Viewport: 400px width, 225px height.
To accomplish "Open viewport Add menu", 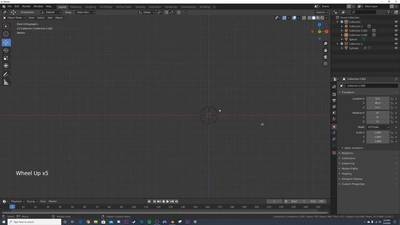I will point(50,18).
